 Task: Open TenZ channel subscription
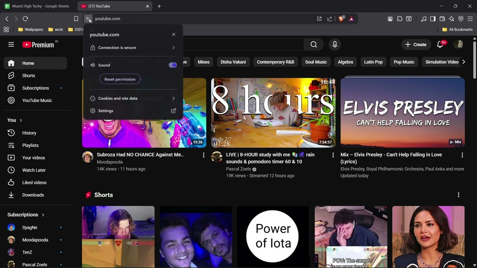[35, 252]
